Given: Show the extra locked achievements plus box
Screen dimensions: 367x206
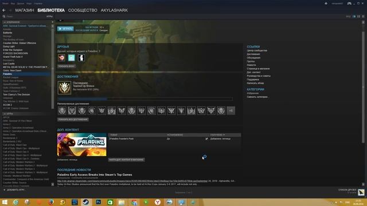Looking at the screenshot, I should pos(231,110).
